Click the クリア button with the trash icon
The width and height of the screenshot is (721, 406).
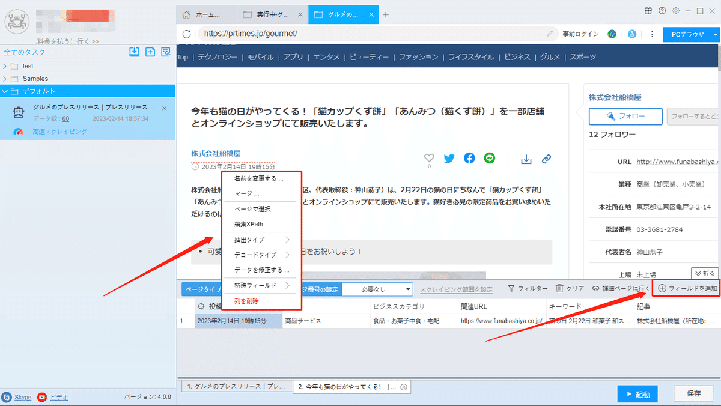(x=570, y=289)
